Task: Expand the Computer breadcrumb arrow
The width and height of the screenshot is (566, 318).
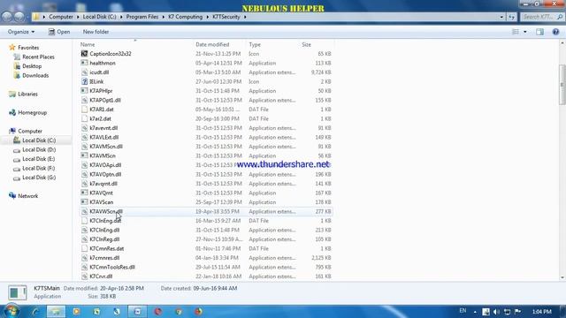Action: [x=78, y=17]
